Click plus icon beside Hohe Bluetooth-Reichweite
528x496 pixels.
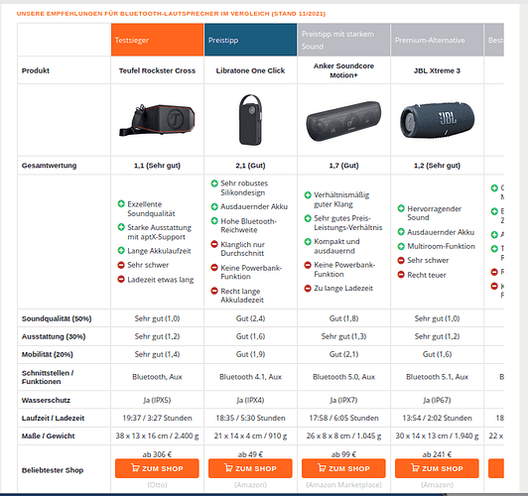pos(214,221)
